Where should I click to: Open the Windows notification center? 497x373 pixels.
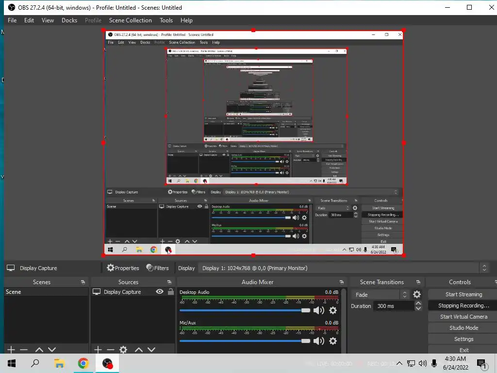click(x=482, y=363)
